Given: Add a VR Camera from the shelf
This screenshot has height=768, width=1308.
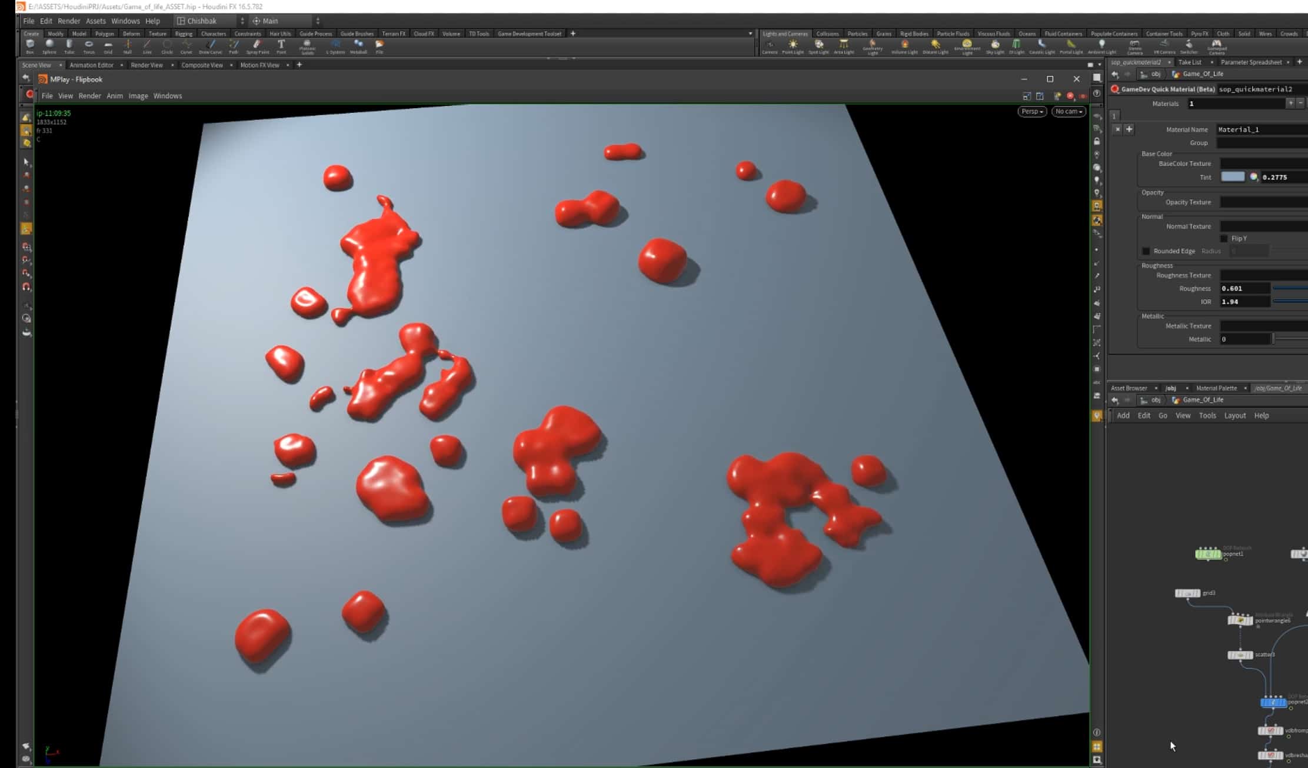Looking at the screenshot, I should coord(1164,45).
